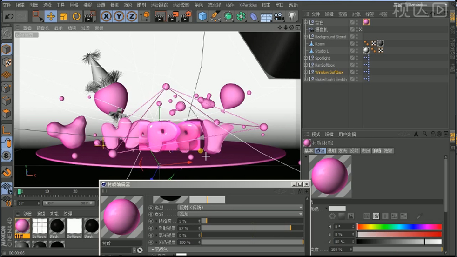Open the 选择 menu in main menu bar
Viewport: 457px width, 257px height.
pos(47,5)
